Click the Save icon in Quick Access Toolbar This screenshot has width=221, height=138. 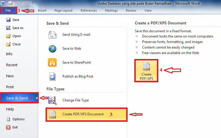[x=10, y=3]
